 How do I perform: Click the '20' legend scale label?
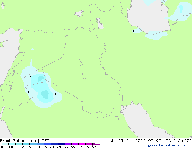click(x=52, y=147)
